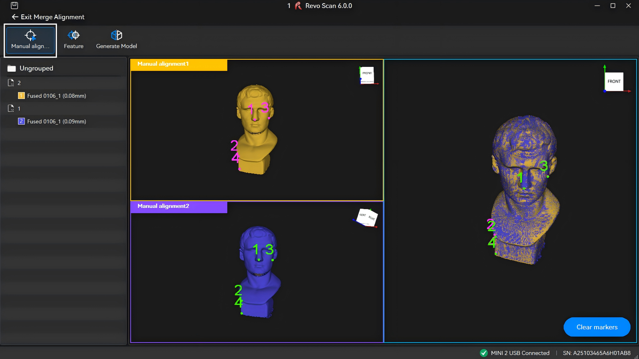This screenshot has width=639, height=359.
Task: Click the Ungrouped folder icon
Action: [x=12, y=69]
